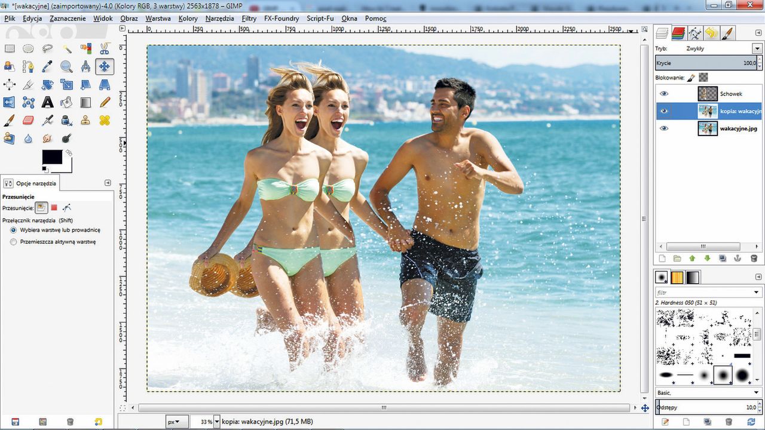Choose the Hardness 050 brush thumbnail
The image size is (765, 430).
[x=723, y=375]
